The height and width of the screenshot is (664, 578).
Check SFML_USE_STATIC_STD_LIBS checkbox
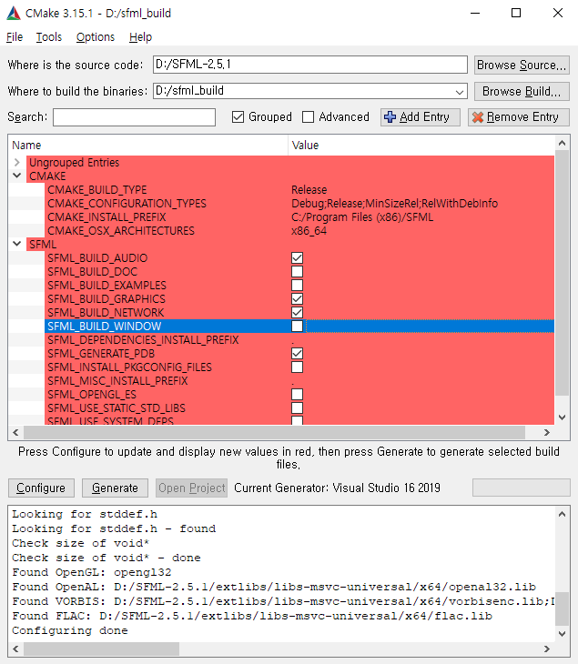[297, 407]
